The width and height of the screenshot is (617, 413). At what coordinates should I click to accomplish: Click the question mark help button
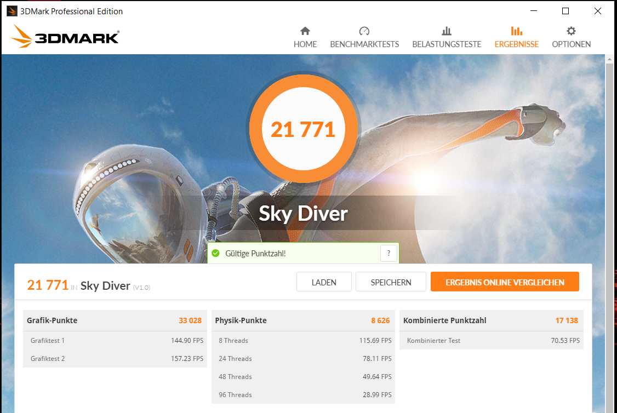tap(389, 253)
